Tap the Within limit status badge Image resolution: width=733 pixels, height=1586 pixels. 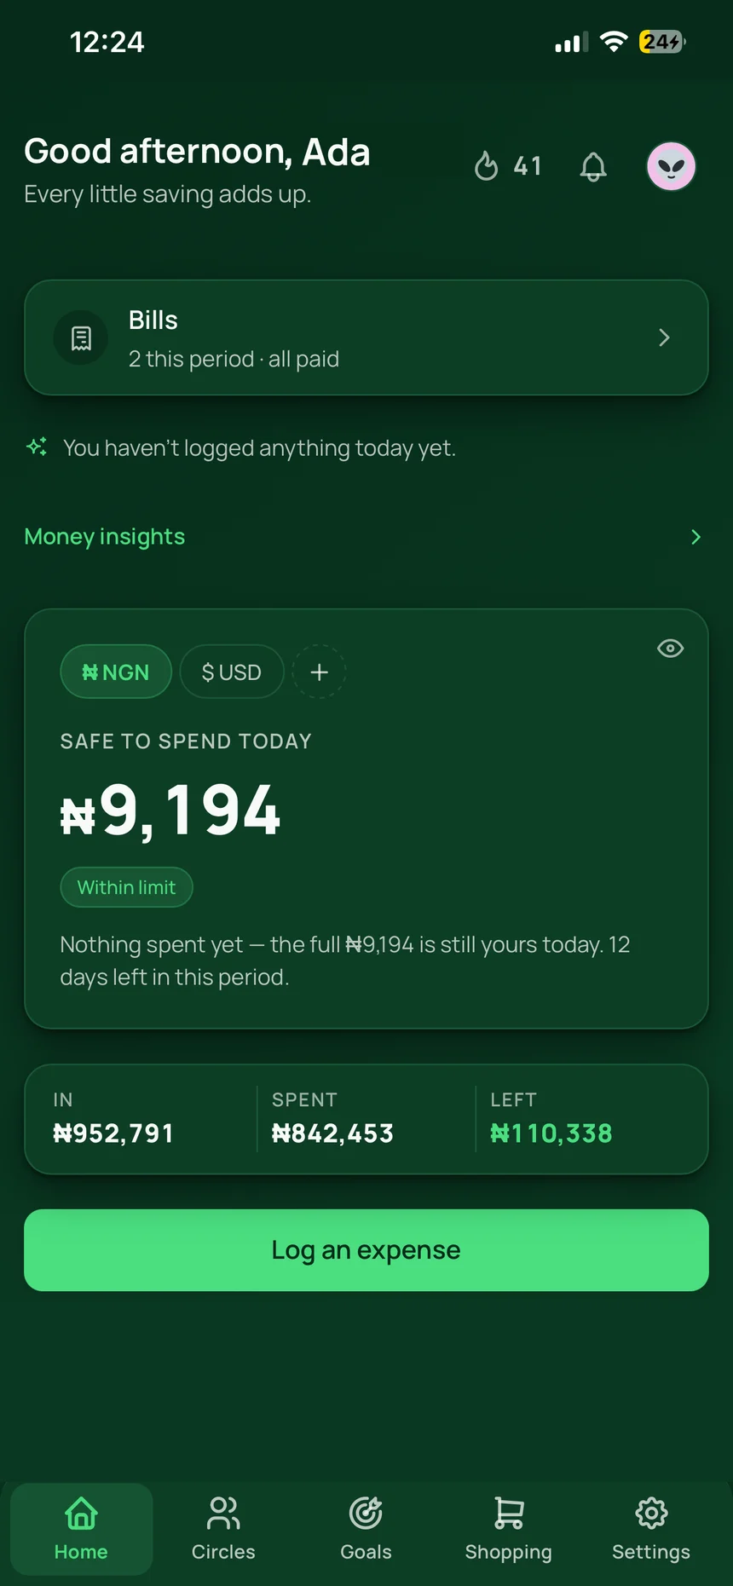tap(127, 887)
